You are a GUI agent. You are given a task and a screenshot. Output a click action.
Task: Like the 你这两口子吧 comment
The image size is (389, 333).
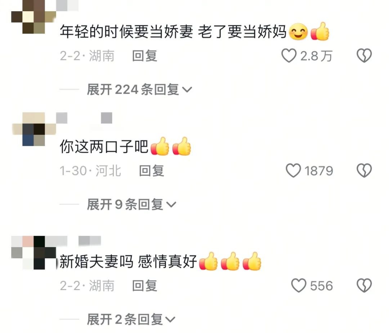coord(293,171)
